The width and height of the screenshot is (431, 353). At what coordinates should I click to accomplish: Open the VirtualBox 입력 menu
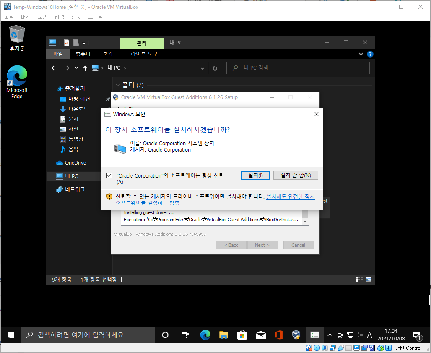(x=60, y=17)
